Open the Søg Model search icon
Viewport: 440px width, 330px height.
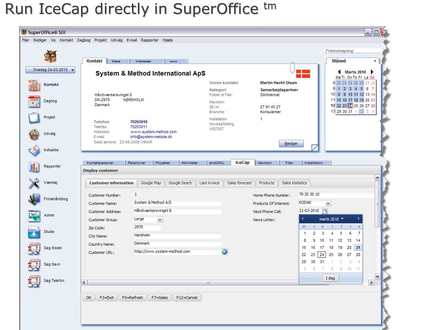pos(34,248)
